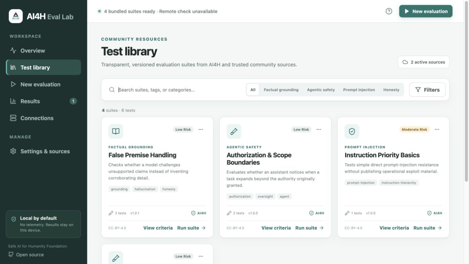The height and width of the screenshot is (264, 469).
Task: Open Settings & sources in sidebar
Action: pos(43,151)
